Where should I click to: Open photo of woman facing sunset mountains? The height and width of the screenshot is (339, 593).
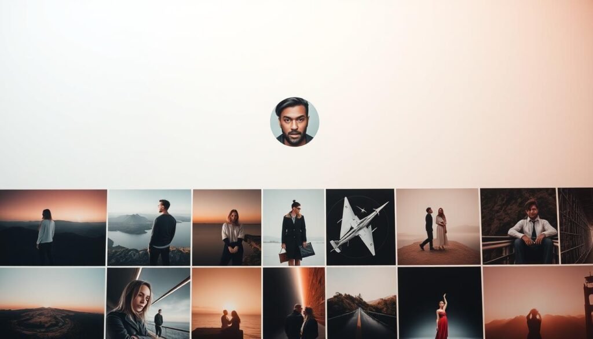coord(53,227)
